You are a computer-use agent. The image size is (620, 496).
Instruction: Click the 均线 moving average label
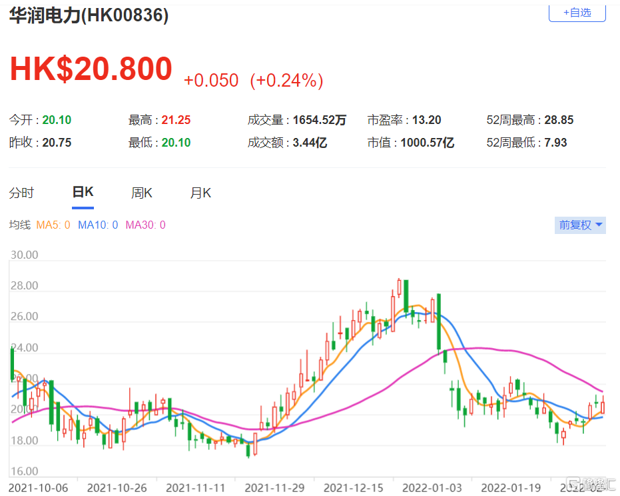(x=20, y=225)
